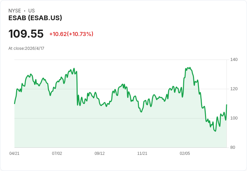The image size is (247, 171).
Task: Click the 02/05 date axis label
Action: point(185,153)
